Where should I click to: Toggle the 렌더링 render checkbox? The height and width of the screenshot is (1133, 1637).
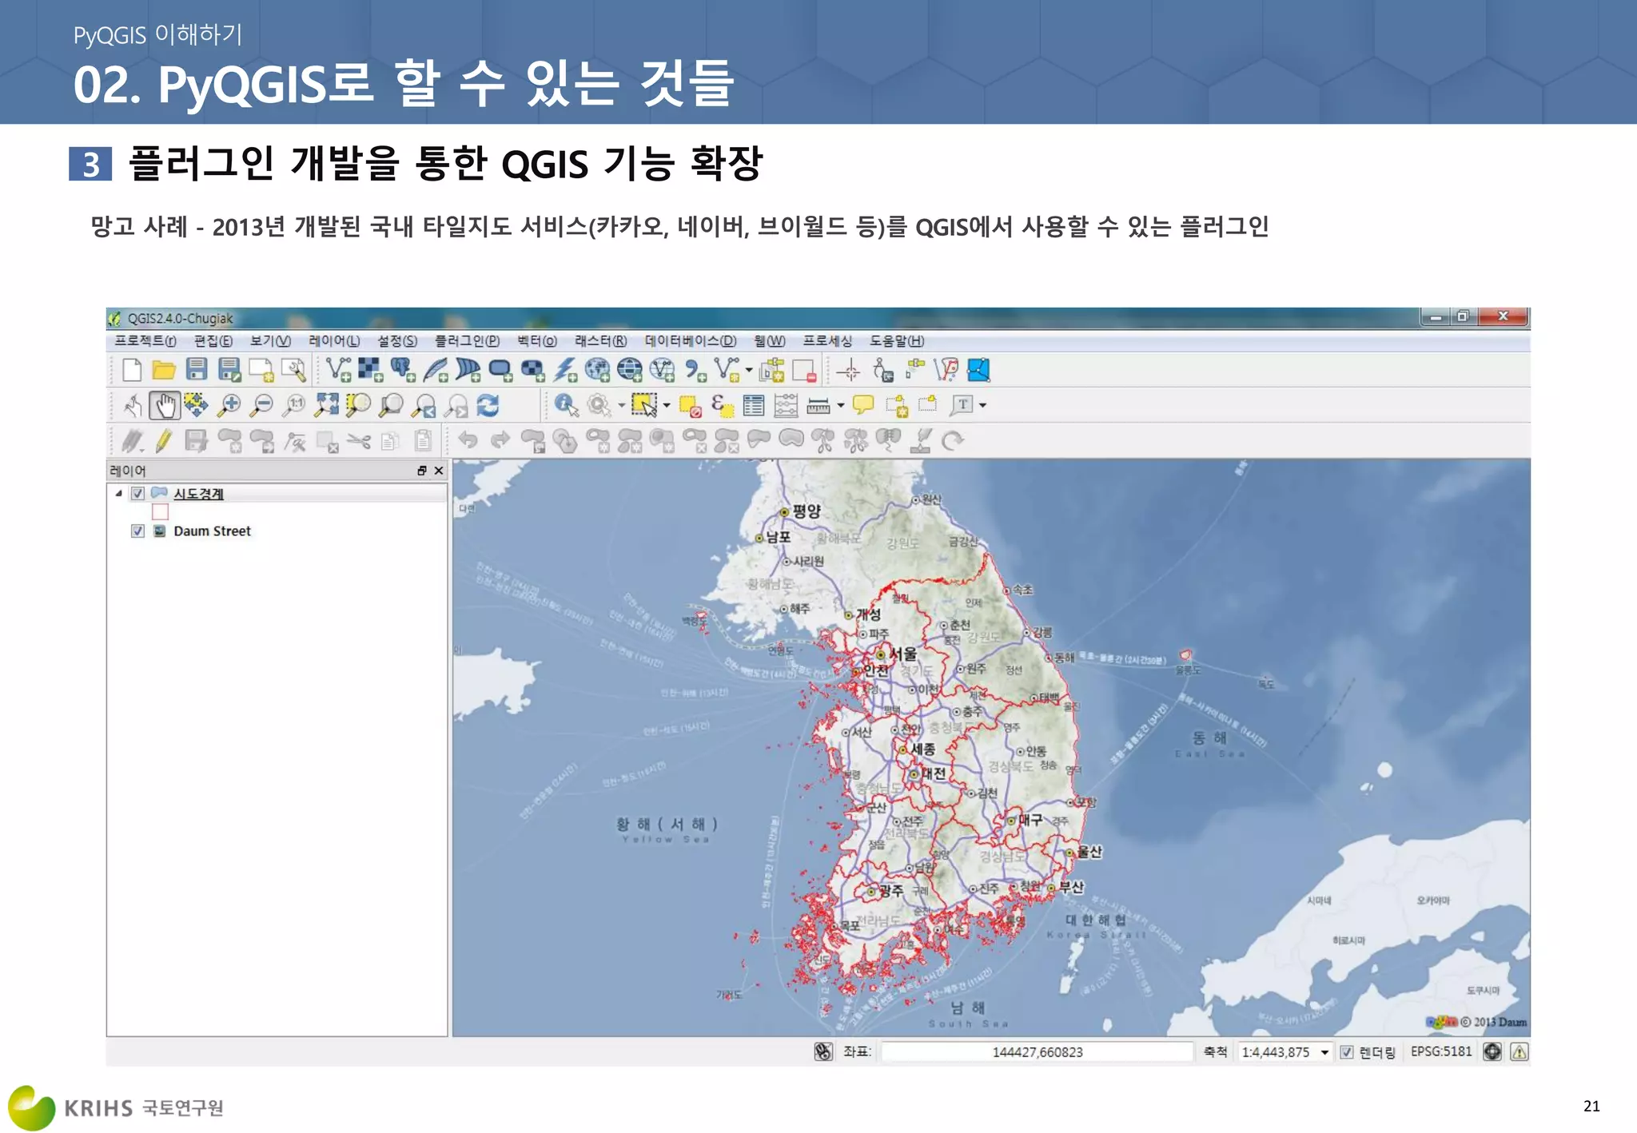(1347, 1052)
